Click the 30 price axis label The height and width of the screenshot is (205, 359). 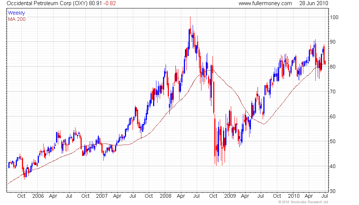point(333,191)
